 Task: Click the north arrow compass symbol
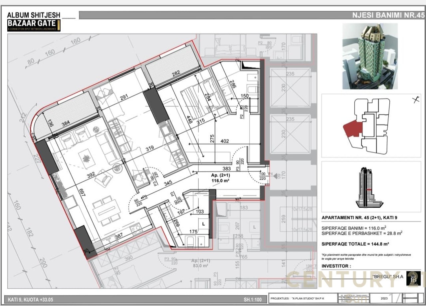pyautogui.click(x=415, y=100)
